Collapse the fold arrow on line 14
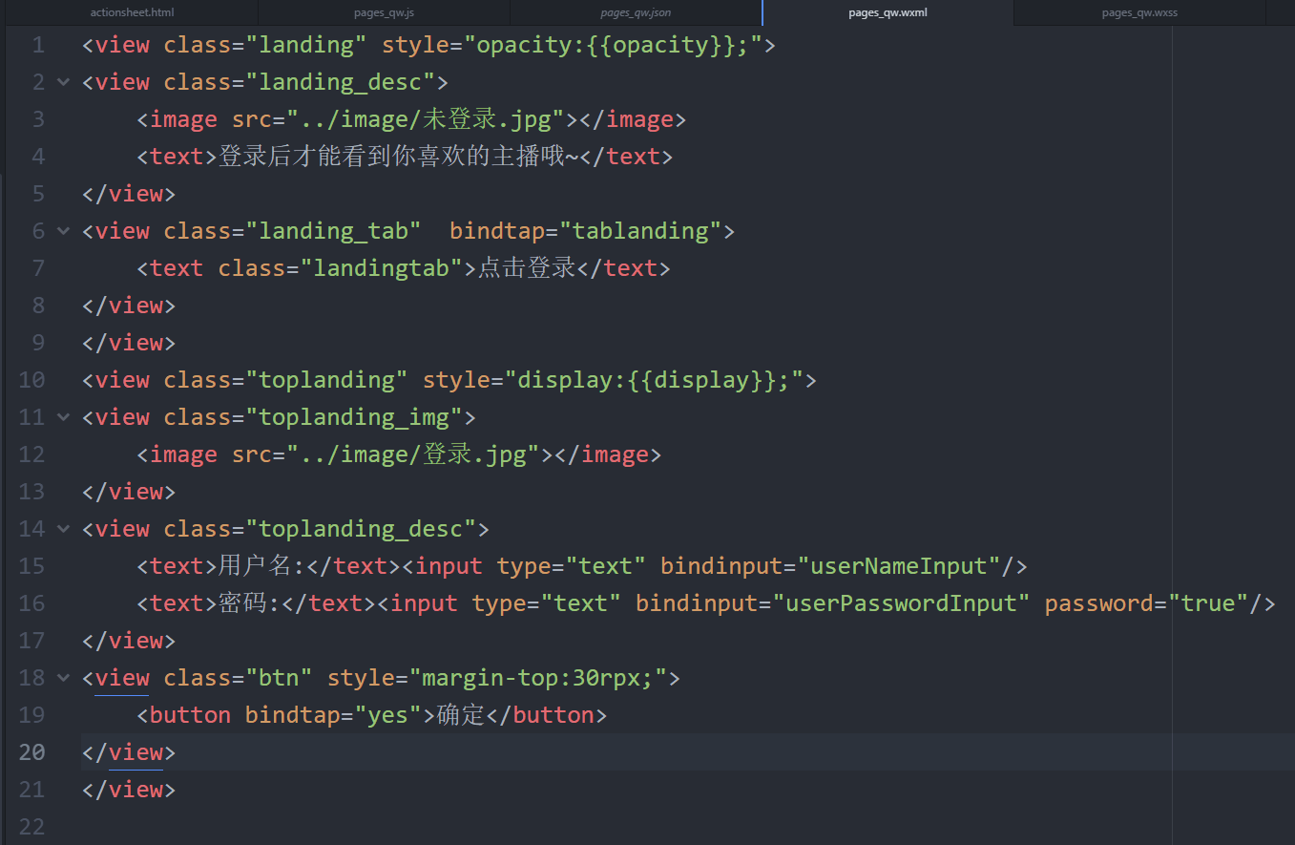The width and height of the screenshot is (1295, 845). pyautogui.click(x=64, y=529)
